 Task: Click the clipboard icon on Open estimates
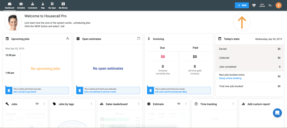[139, 39]
